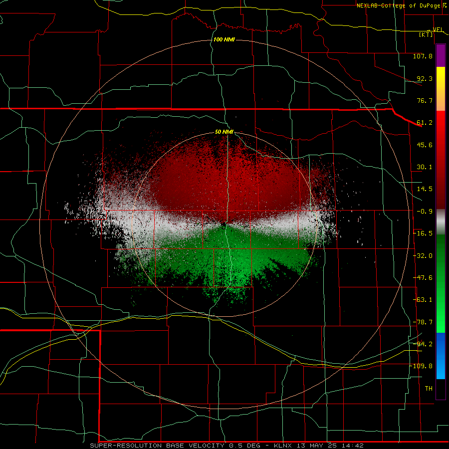
Task: Click the 76.7 value on velocity scale
Action: tap(425, 100)
